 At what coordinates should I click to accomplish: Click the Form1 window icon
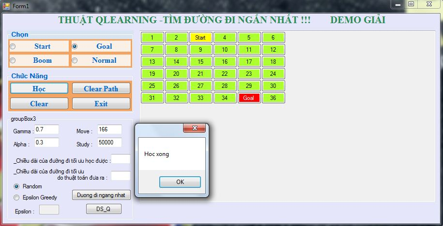pos(6,5)
